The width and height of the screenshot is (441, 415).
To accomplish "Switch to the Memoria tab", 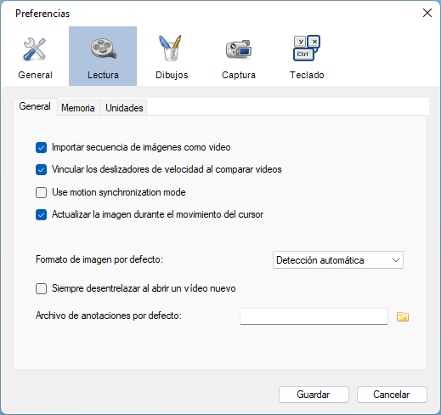I will coord(78,108).
